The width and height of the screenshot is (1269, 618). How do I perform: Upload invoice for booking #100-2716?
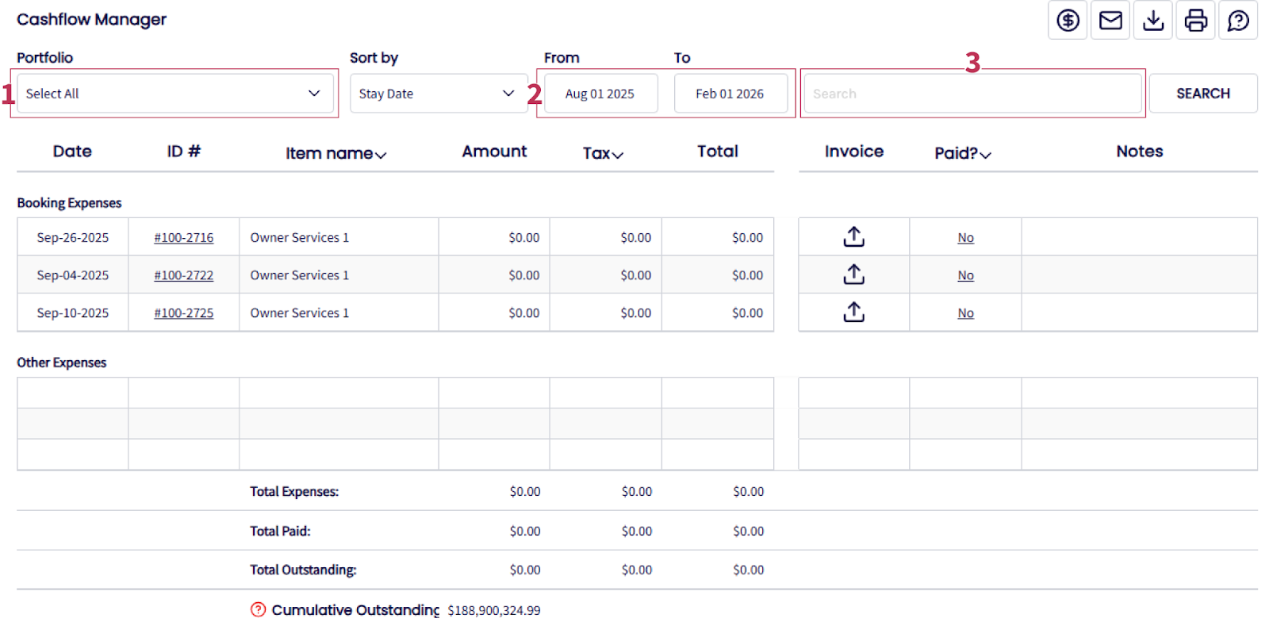click(x=853, y=237)
